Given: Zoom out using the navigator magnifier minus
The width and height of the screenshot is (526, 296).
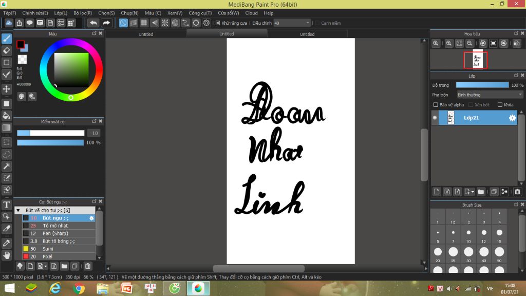Looking at the screenshot, I should tap(469, 43).
